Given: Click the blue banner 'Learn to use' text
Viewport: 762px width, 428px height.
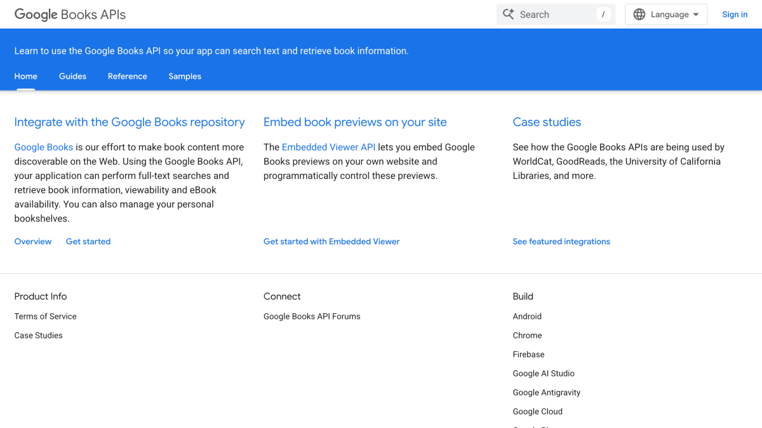Looking at the screenshot, I should click(211, 51).
